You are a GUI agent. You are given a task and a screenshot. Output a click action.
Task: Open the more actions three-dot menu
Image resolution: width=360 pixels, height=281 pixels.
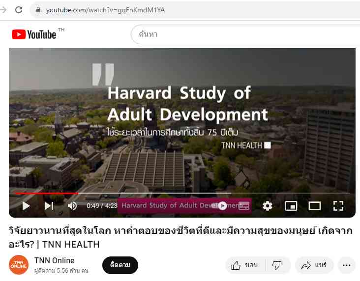click(x=346, y=265)
